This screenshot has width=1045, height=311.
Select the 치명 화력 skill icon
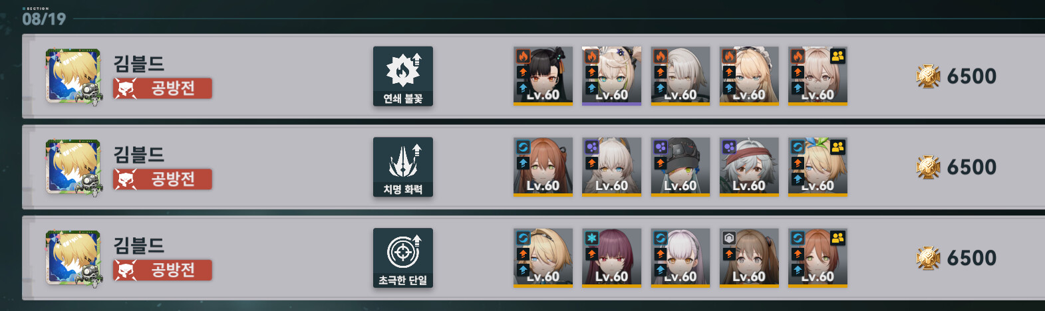tap(403, 167)
